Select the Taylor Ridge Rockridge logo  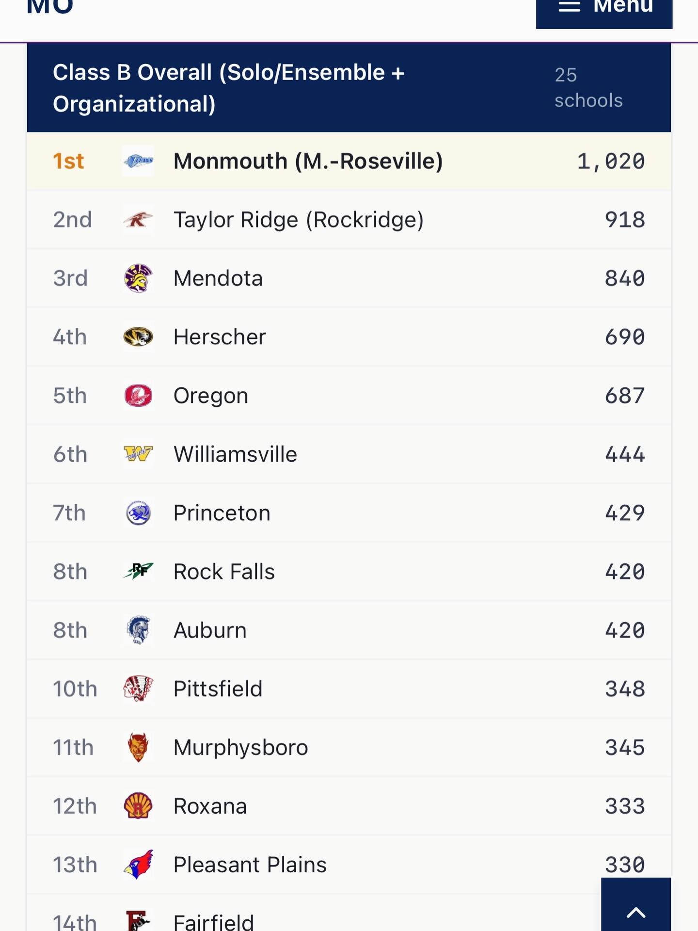point(138,219)
